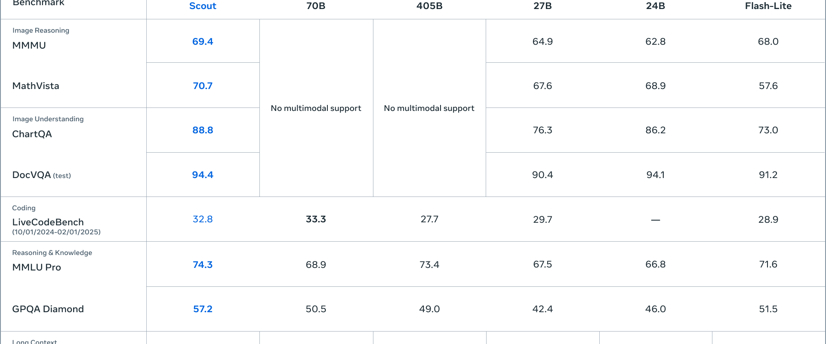Screen dimensions: 826x344
Task: Select the Flash-Lite column header
Action: click(768, 6)
